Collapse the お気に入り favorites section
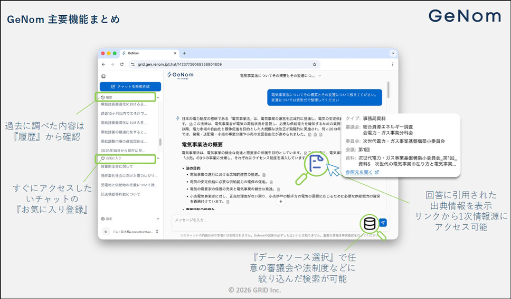This screenshot has width=511, height=299. pos(158,158)
